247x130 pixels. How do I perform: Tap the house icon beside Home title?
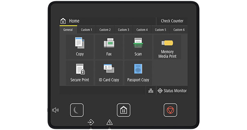tap(63, 21)
